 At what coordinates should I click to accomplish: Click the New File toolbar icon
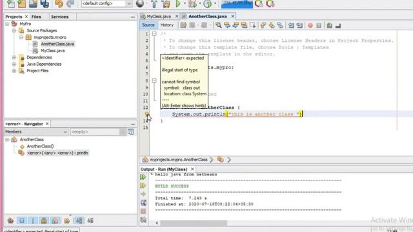pos(11,3)
